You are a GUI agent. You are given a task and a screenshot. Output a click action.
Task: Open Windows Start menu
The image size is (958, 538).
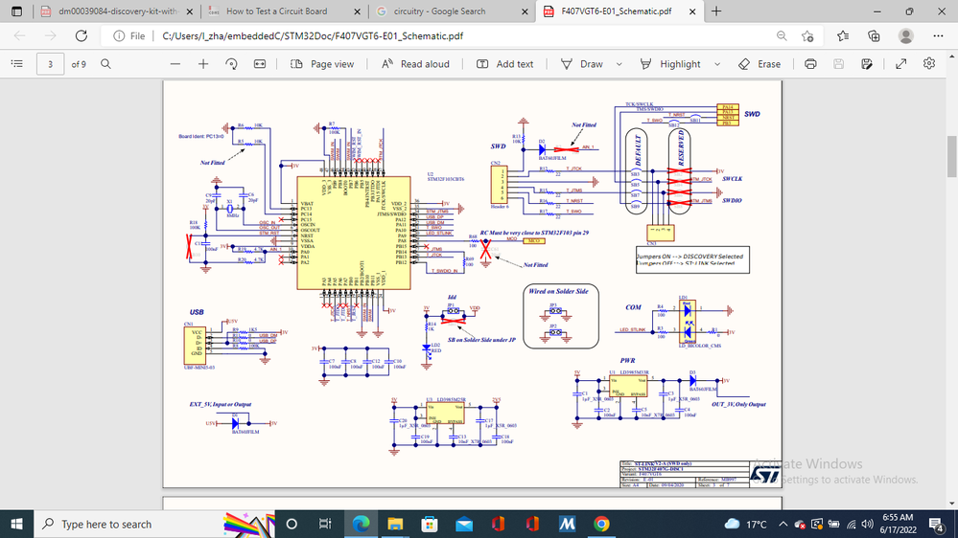click(16, 524)
